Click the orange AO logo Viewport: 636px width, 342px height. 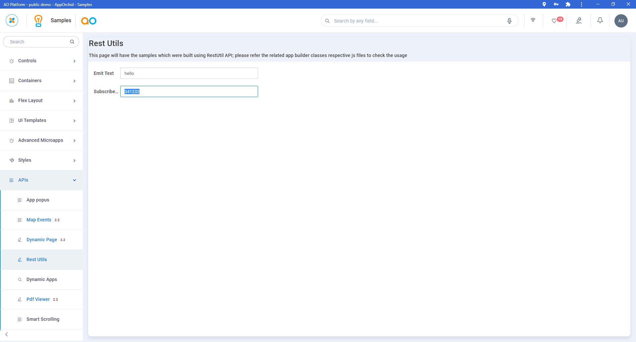tap(89, 21)
